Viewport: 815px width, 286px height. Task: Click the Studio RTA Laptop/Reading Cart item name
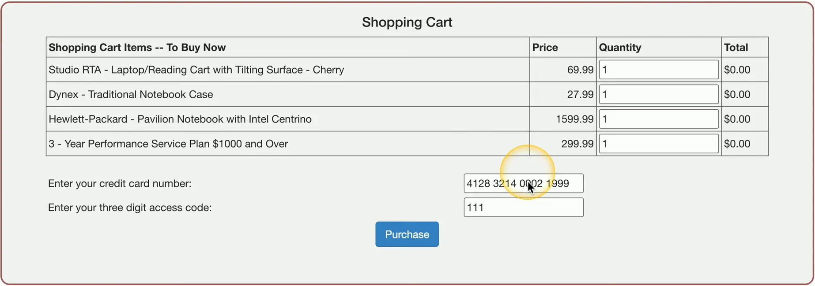click(x=196, y=70)
